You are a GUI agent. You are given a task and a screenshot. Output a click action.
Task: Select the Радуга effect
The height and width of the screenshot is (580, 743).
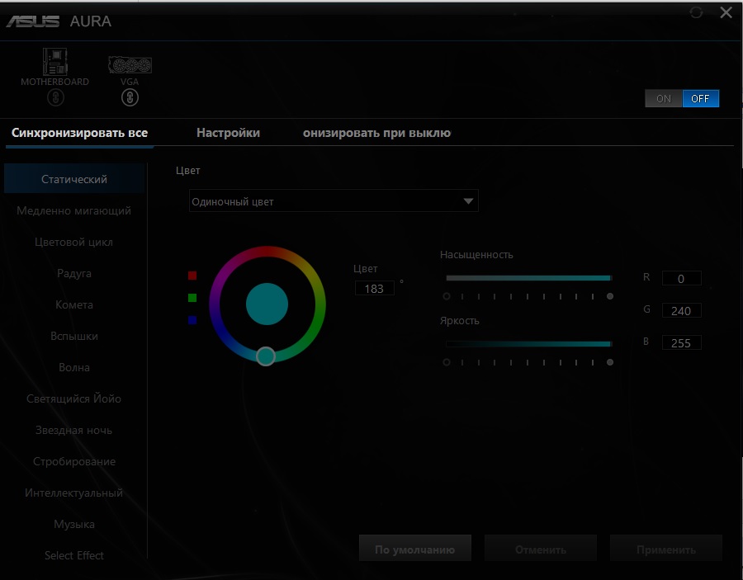click(x=74, y=273)
